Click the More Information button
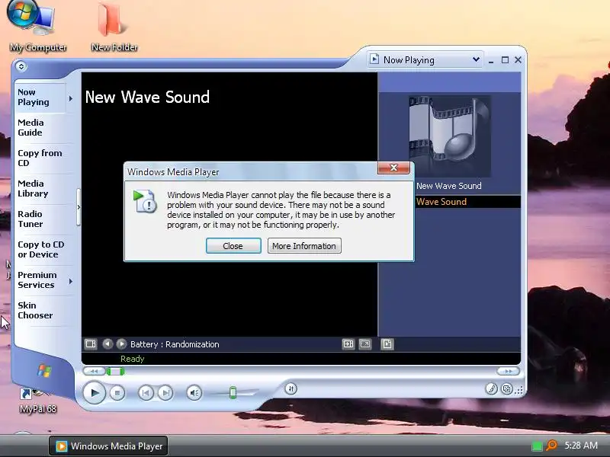 click(x=304, y=246)
